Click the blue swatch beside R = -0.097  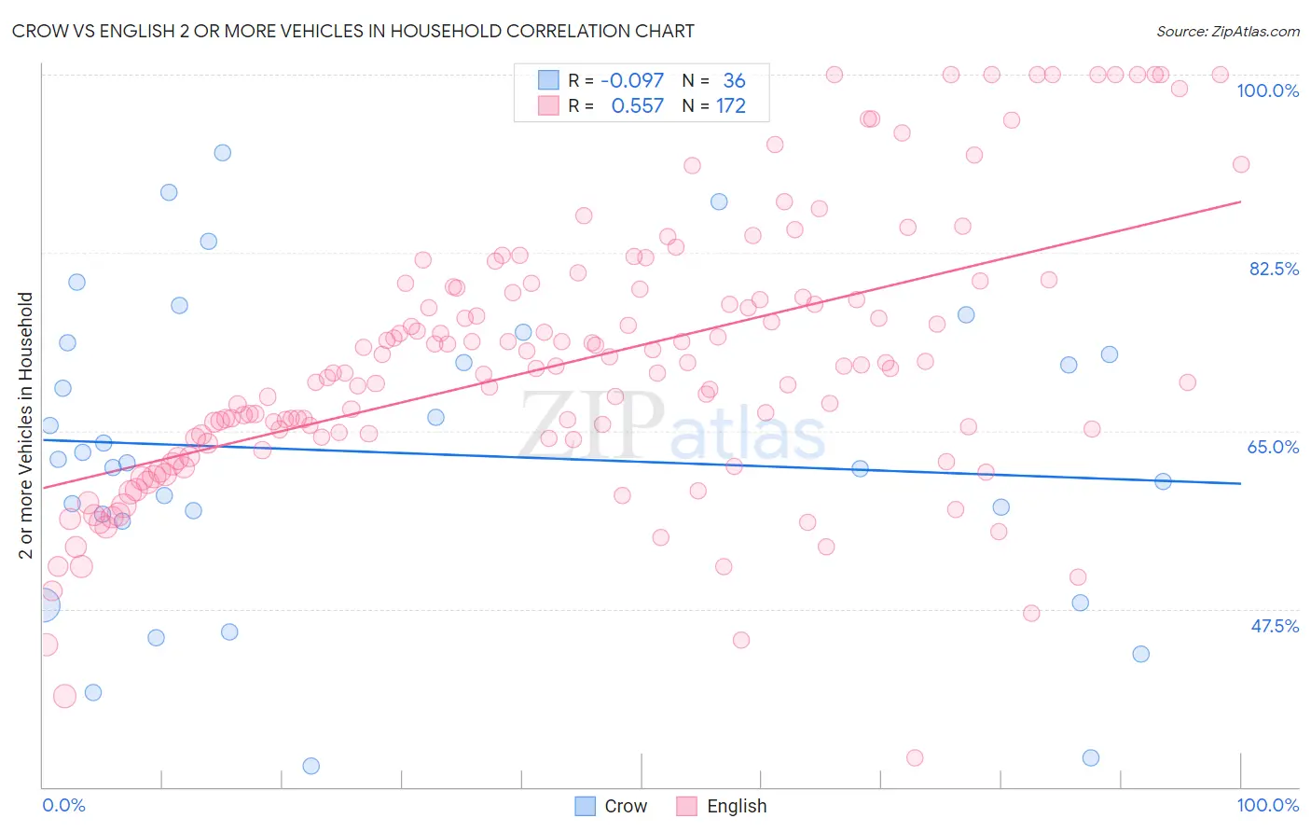coord(548,80)
